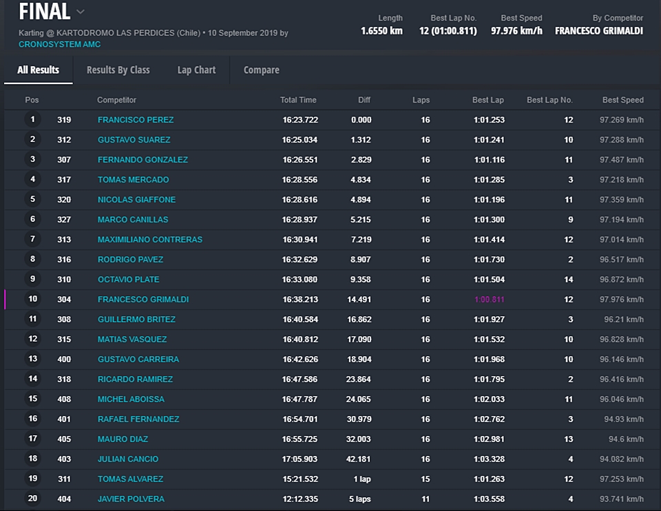Select competitor JAVIER POLVERA
Screen dimensions: 661x511
tap(131, 499)
